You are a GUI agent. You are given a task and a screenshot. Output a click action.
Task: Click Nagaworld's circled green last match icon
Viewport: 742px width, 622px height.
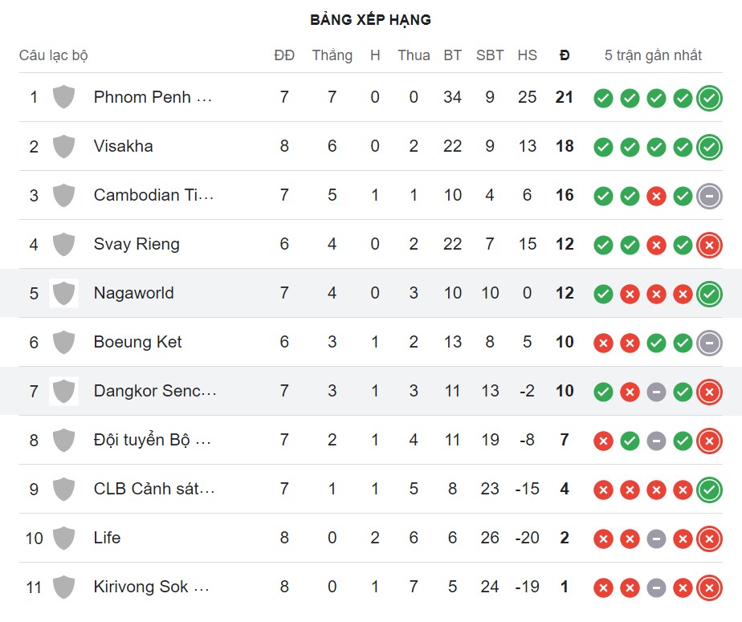click(x=709, y=294)
